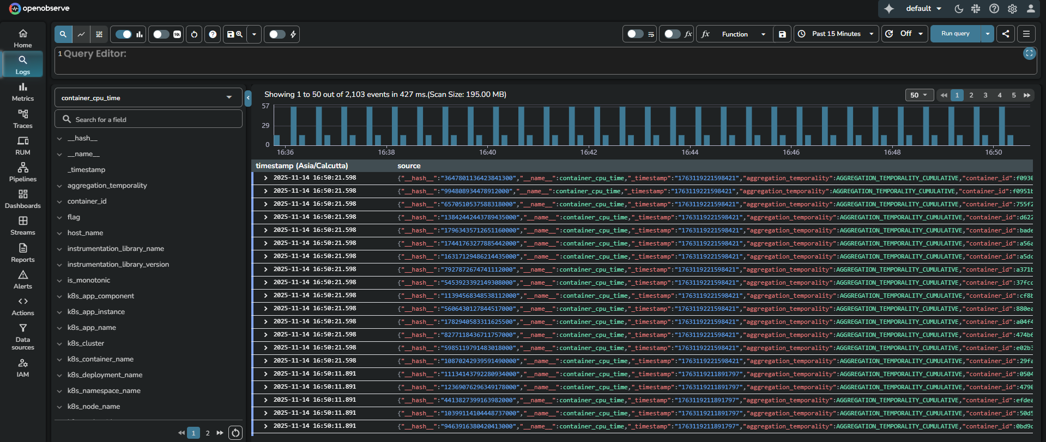Click the Run query button

pyautogui.click(x=955, y=34)
